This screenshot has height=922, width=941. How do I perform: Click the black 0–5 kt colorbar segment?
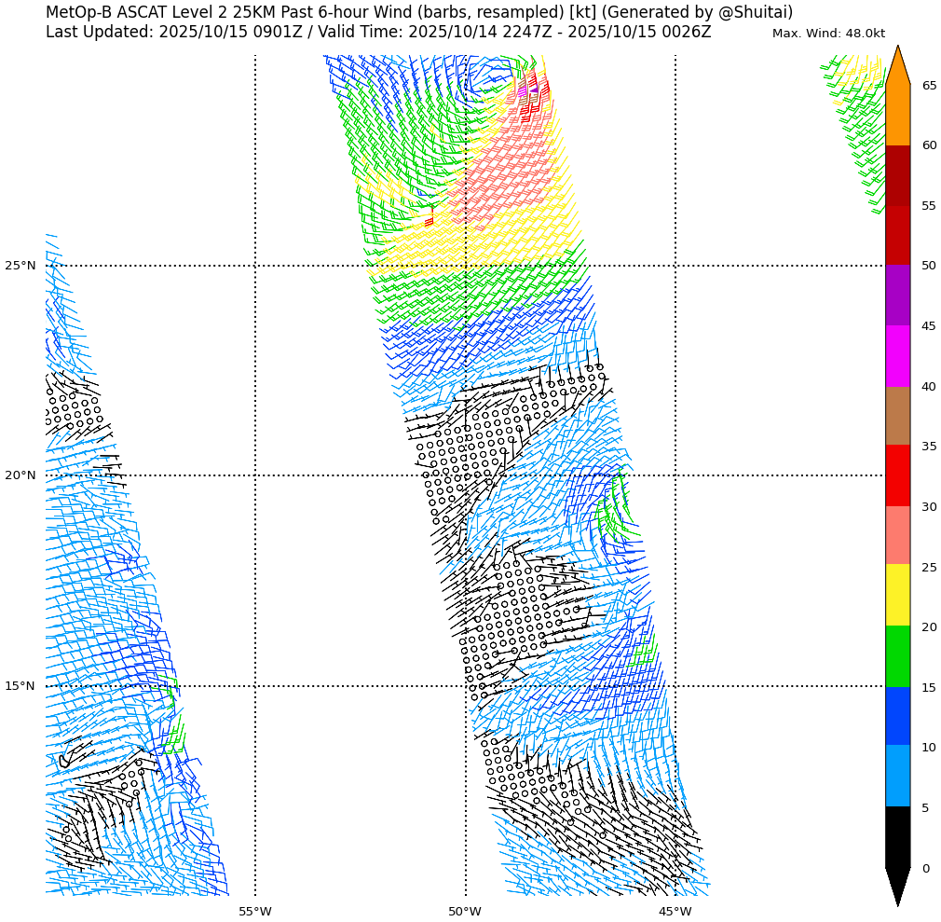pos(897,836)
